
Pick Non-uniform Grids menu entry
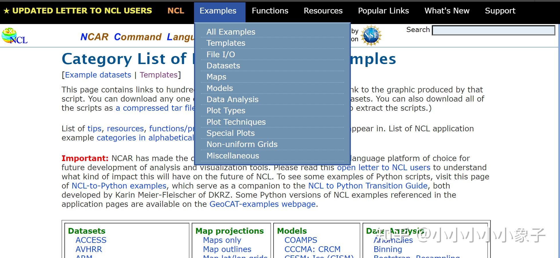pyautogui.click(x=242, y=144)
